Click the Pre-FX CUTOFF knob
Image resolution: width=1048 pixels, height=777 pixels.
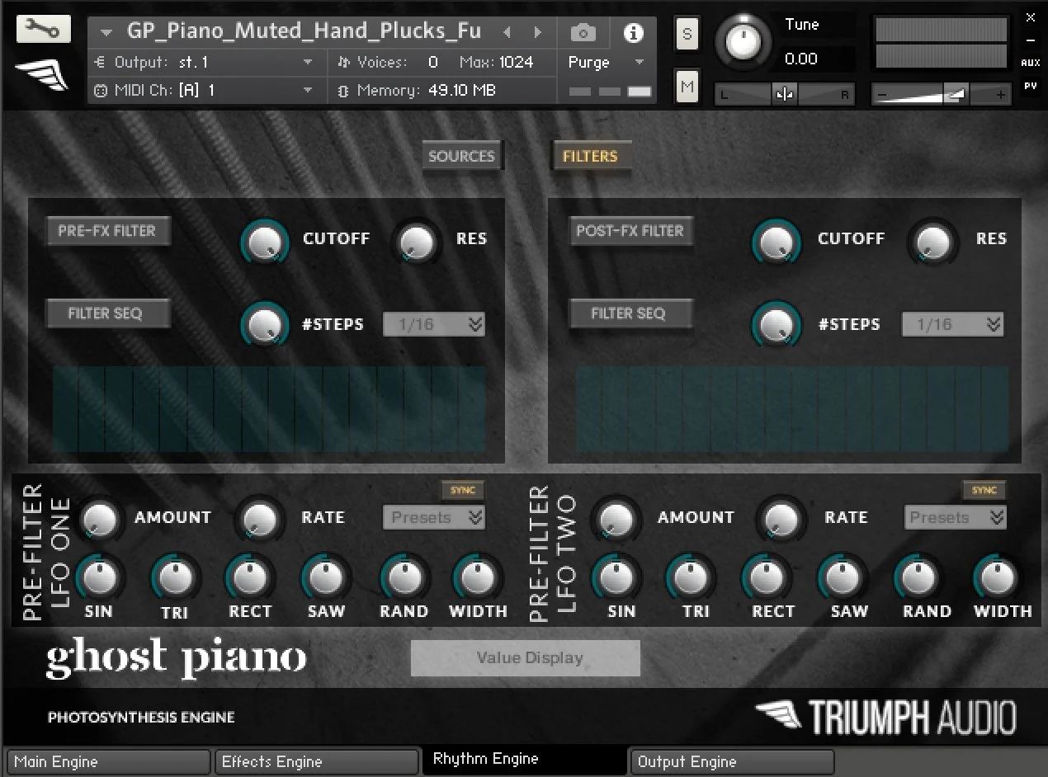click(265, 242)
